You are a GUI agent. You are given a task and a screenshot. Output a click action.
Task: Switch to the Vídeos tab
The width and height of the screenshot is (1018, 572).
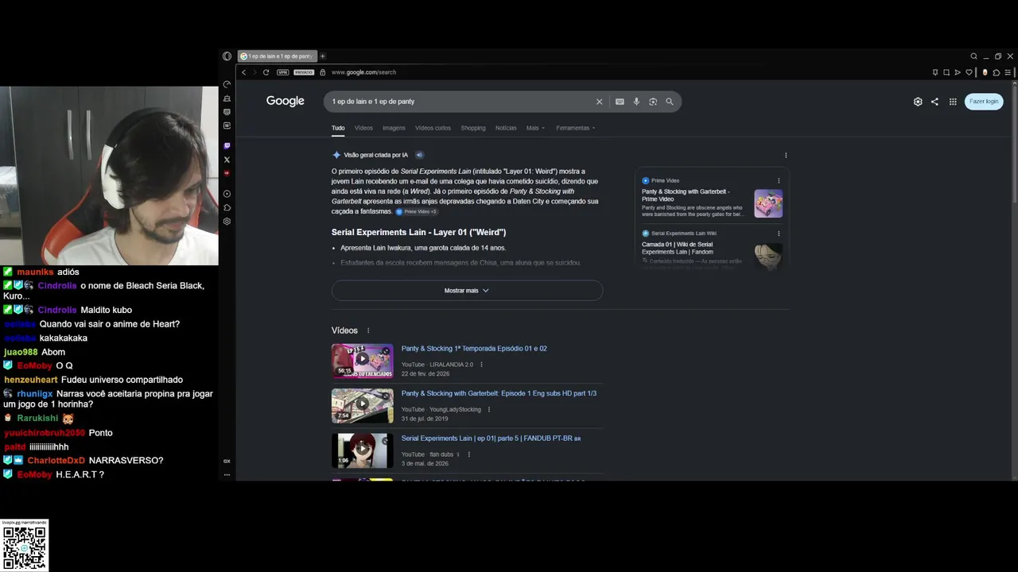pos(363,128)
